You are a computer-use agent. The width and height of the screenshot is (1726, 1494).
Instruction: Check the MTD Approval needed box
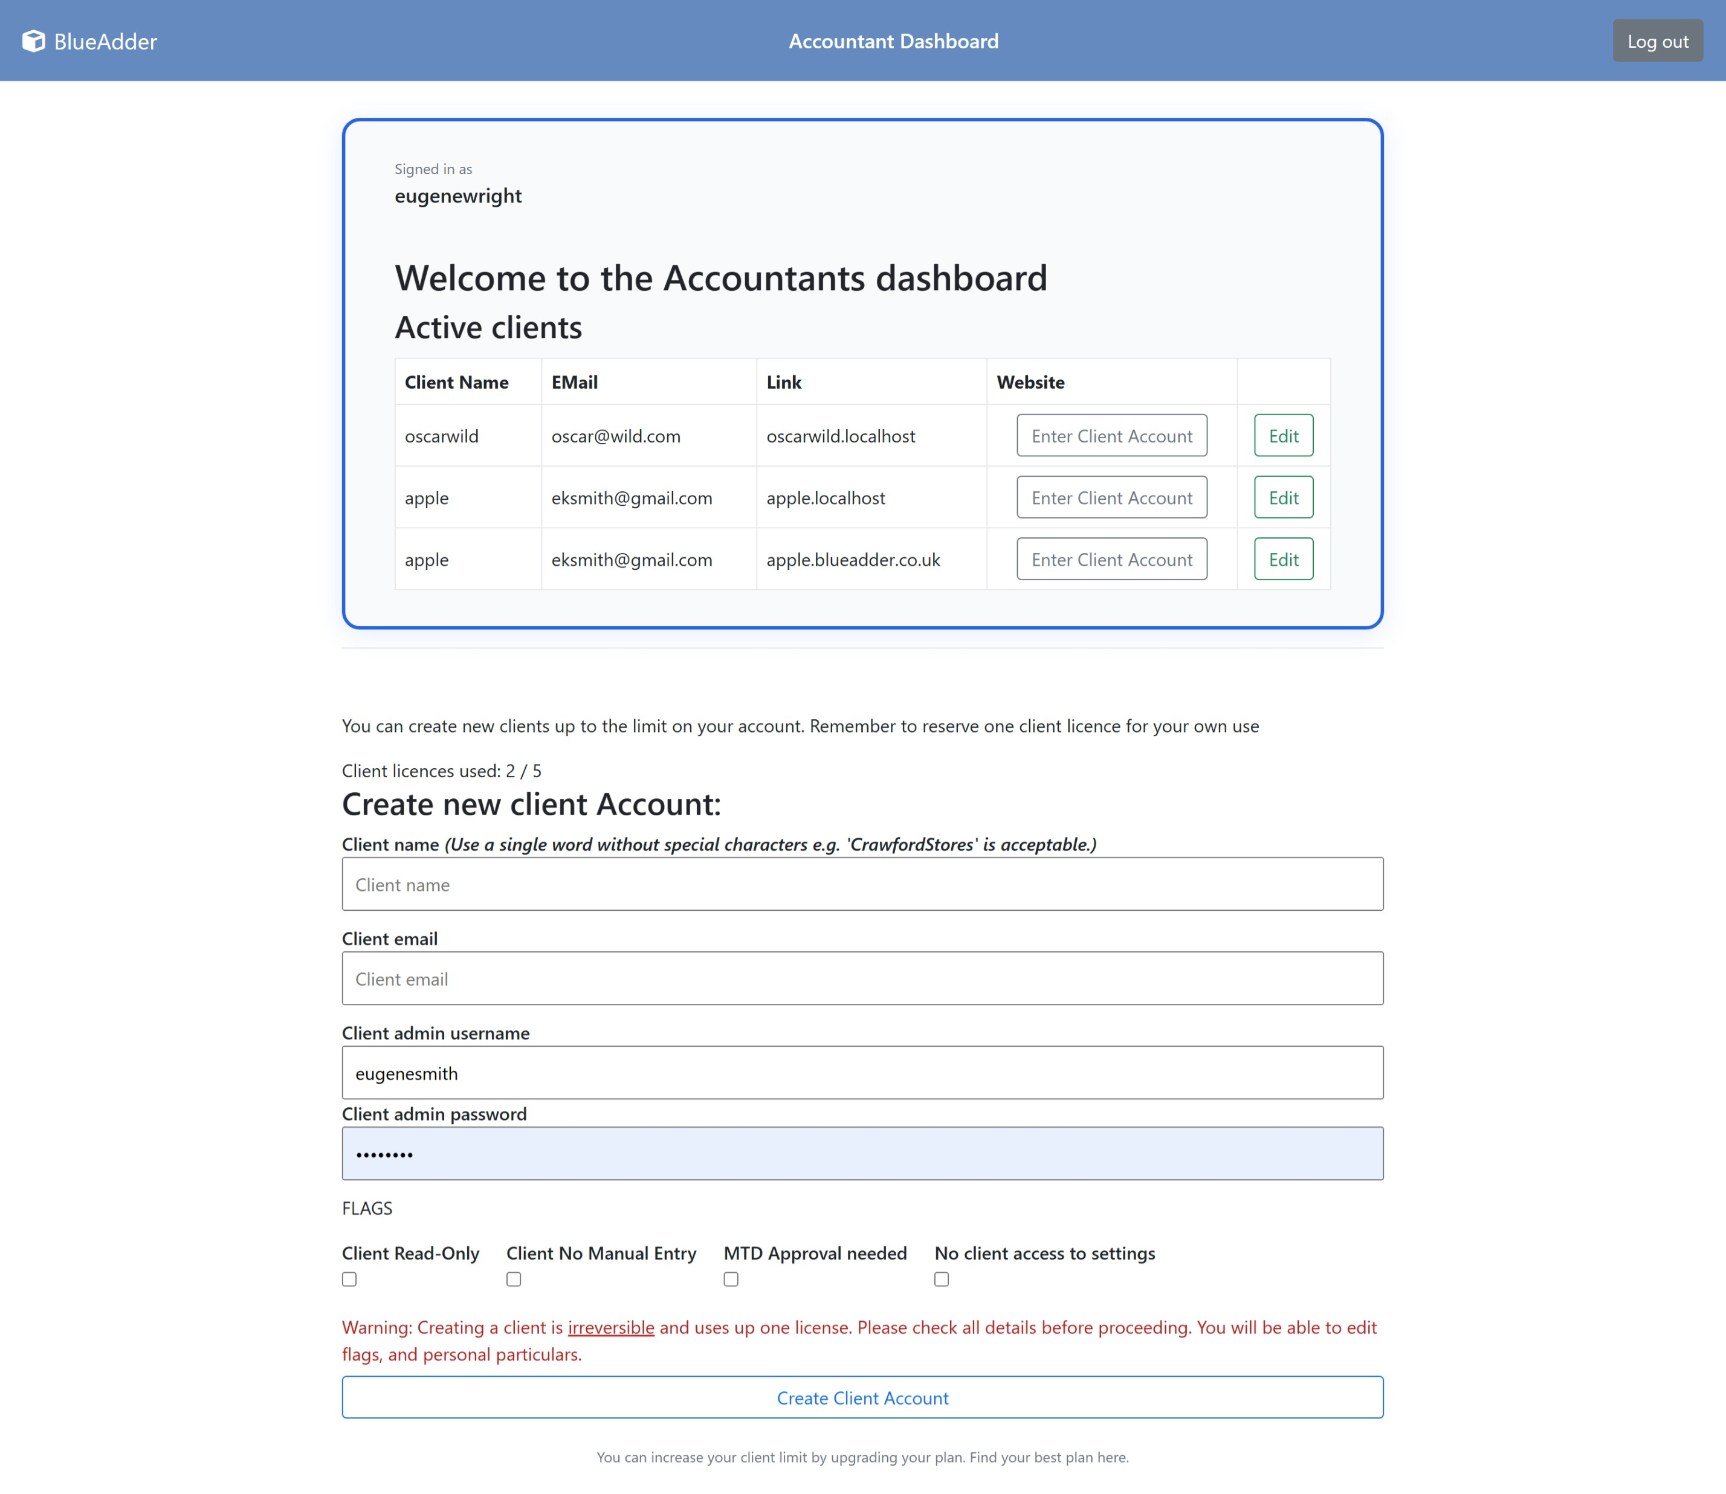pyautogui.click(x=731, y=1279)
